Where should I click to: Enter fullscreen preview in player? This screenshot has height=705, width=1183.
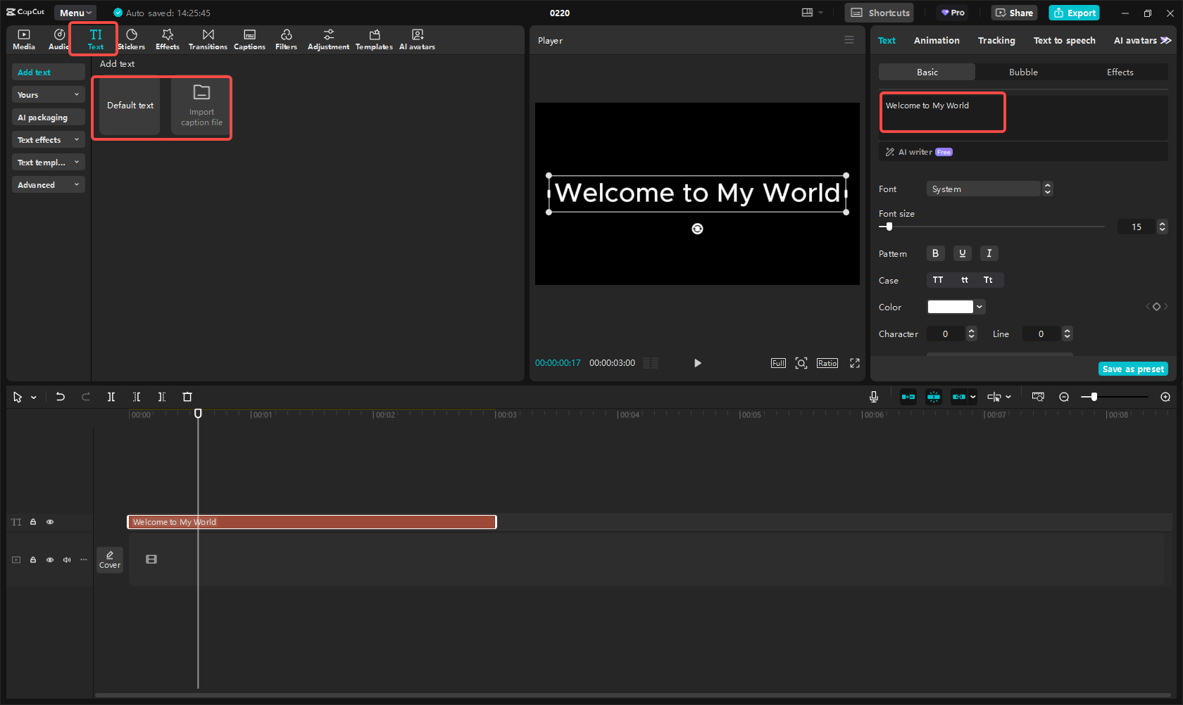[855, 363]
